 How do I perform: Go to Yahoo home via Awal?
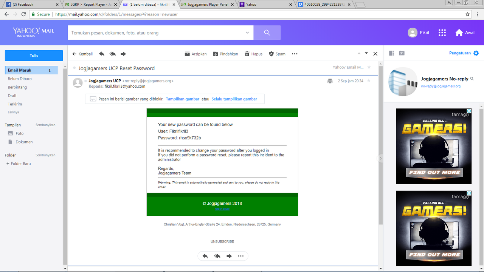pyautogui.click(x=465, y=32)
